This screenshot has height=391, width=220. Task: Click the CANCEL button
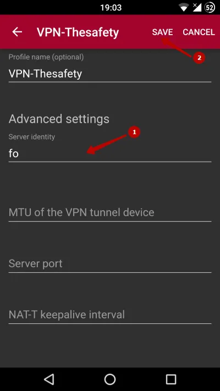199,32
